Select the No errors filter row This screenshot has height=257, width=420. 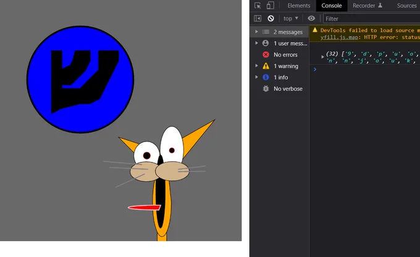[x=279, y=54]
